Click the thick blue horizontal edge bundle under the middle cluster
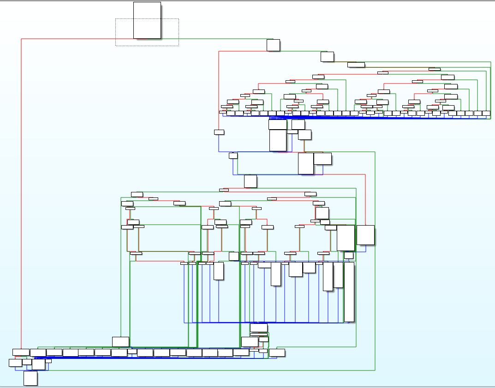Image resolution: width=495 pixels, height=388 pixels. pyautogui.click(x=268, y=322)
